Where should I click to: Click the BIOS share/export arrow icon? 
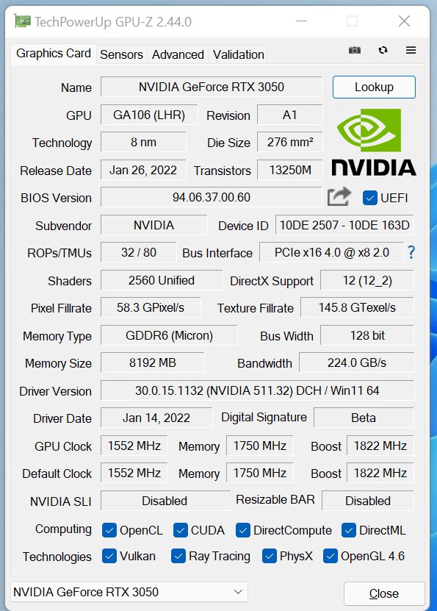(x=339, y=197)
